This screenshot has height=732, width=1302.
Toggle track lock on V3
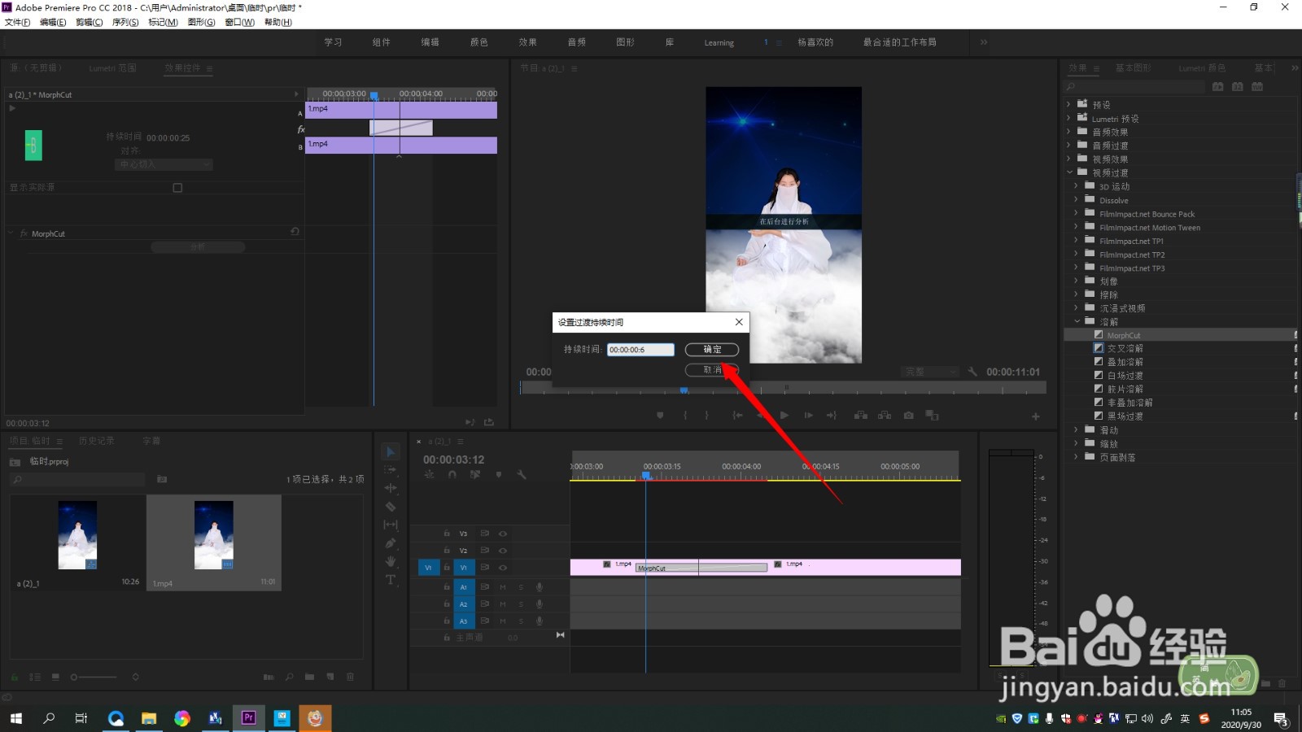[x=447, y=534]
